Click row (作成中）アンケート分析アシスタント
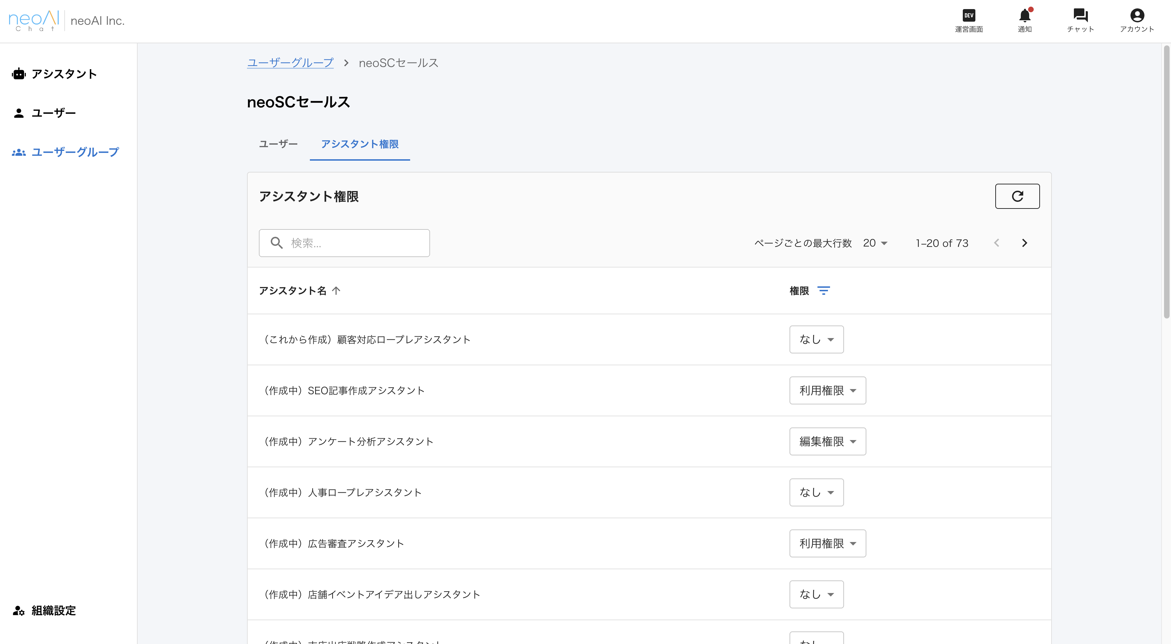The image size is (1171, 644). click(649, 441)
